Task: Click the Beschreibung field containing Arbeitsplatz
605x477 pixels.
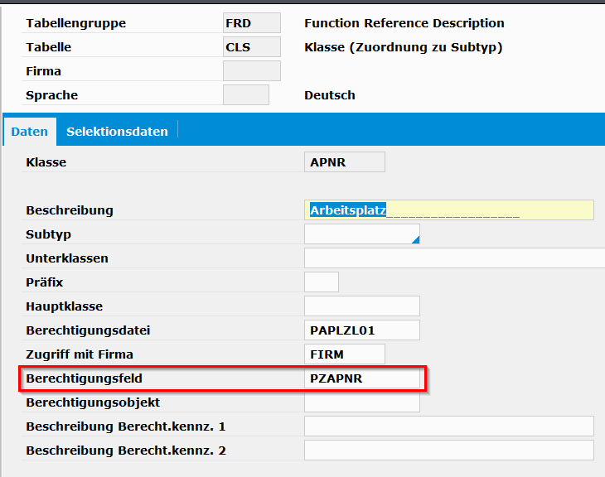Action: pos(448,210)
